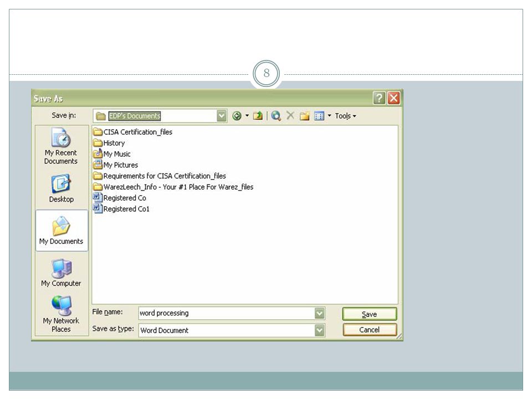The width and height of the screenshot is (532, 399).
Task: Select the CISA Certification_files folder
Action: pos(132,132)
